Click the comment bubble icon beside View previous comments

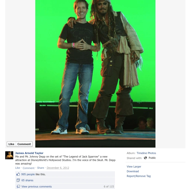tap(18, 187)
